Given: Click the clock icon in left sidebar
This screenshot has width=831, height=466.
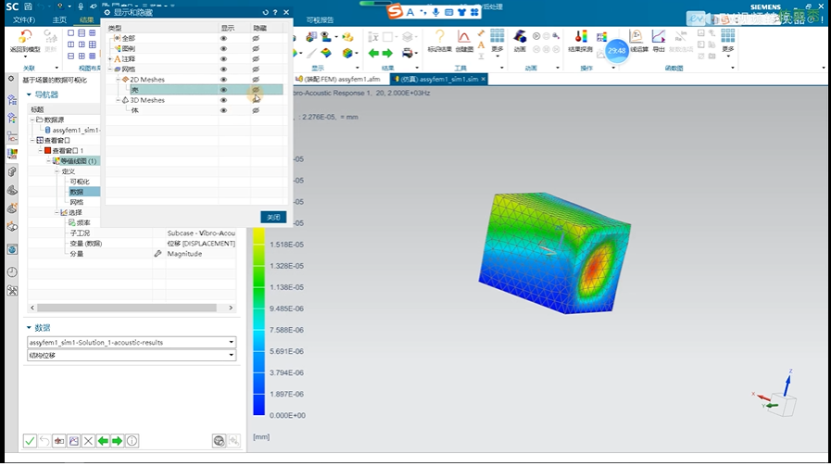Looking at the screenshot, I should coord(12,271).
